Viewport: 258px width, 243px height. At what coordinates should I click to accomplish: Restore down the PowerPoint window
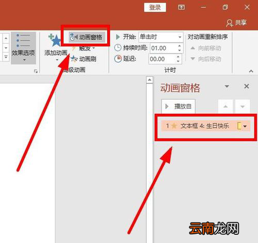pos(225,7)
